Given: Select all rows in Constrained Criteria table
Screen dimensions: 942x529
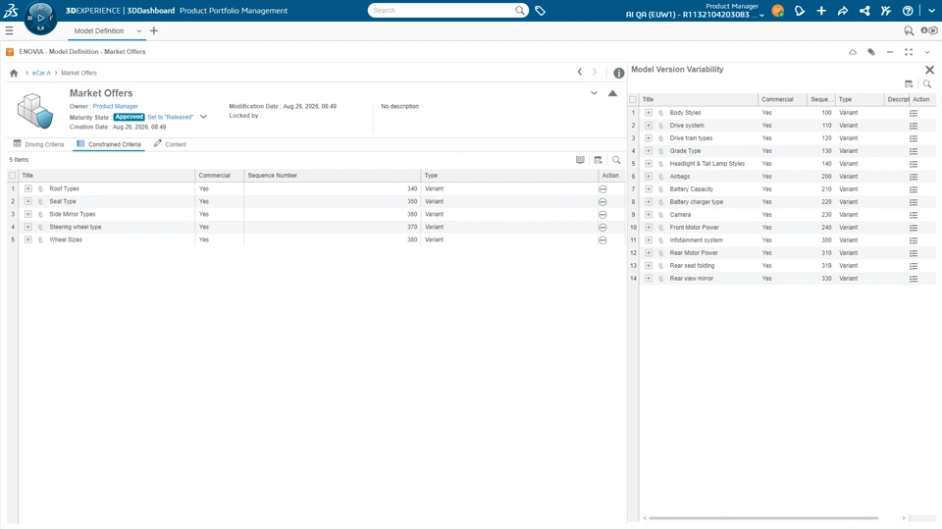Looking at the screenshot, I should pyautogui.click(x=12, y=176).
